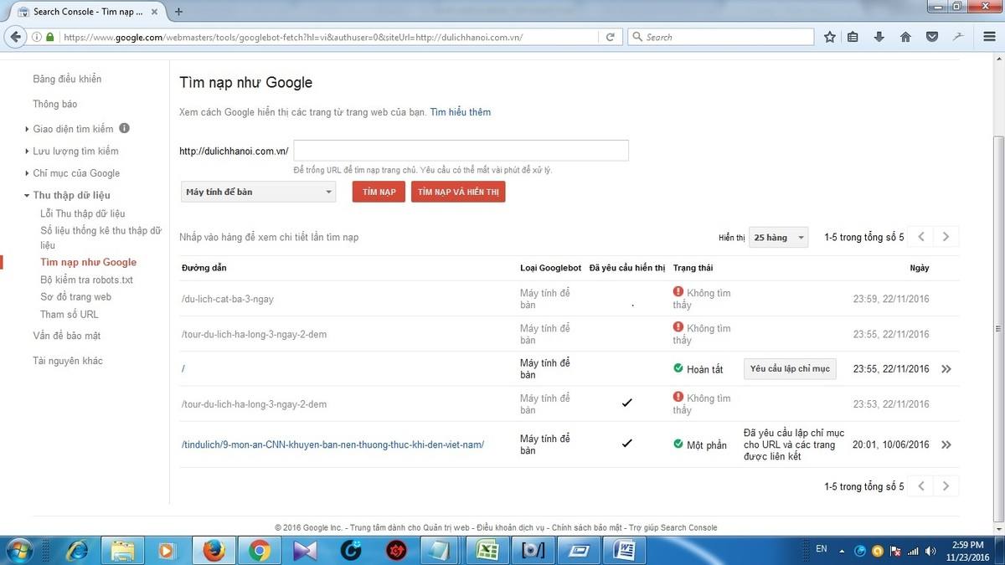Image resolution: width=1005 pixels, height=565 pixels.
Task: Go to the Firefox home page icon
Action: [905, 37]
